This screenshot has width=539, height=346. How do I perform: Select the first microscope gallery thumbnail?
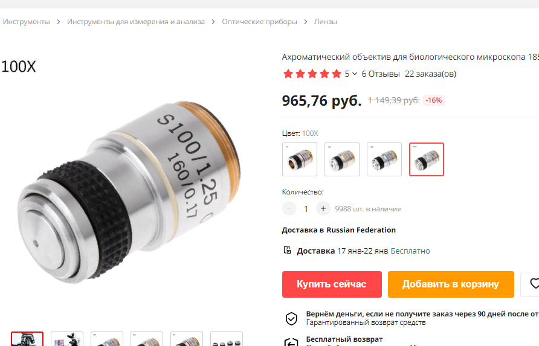[27, 339]
